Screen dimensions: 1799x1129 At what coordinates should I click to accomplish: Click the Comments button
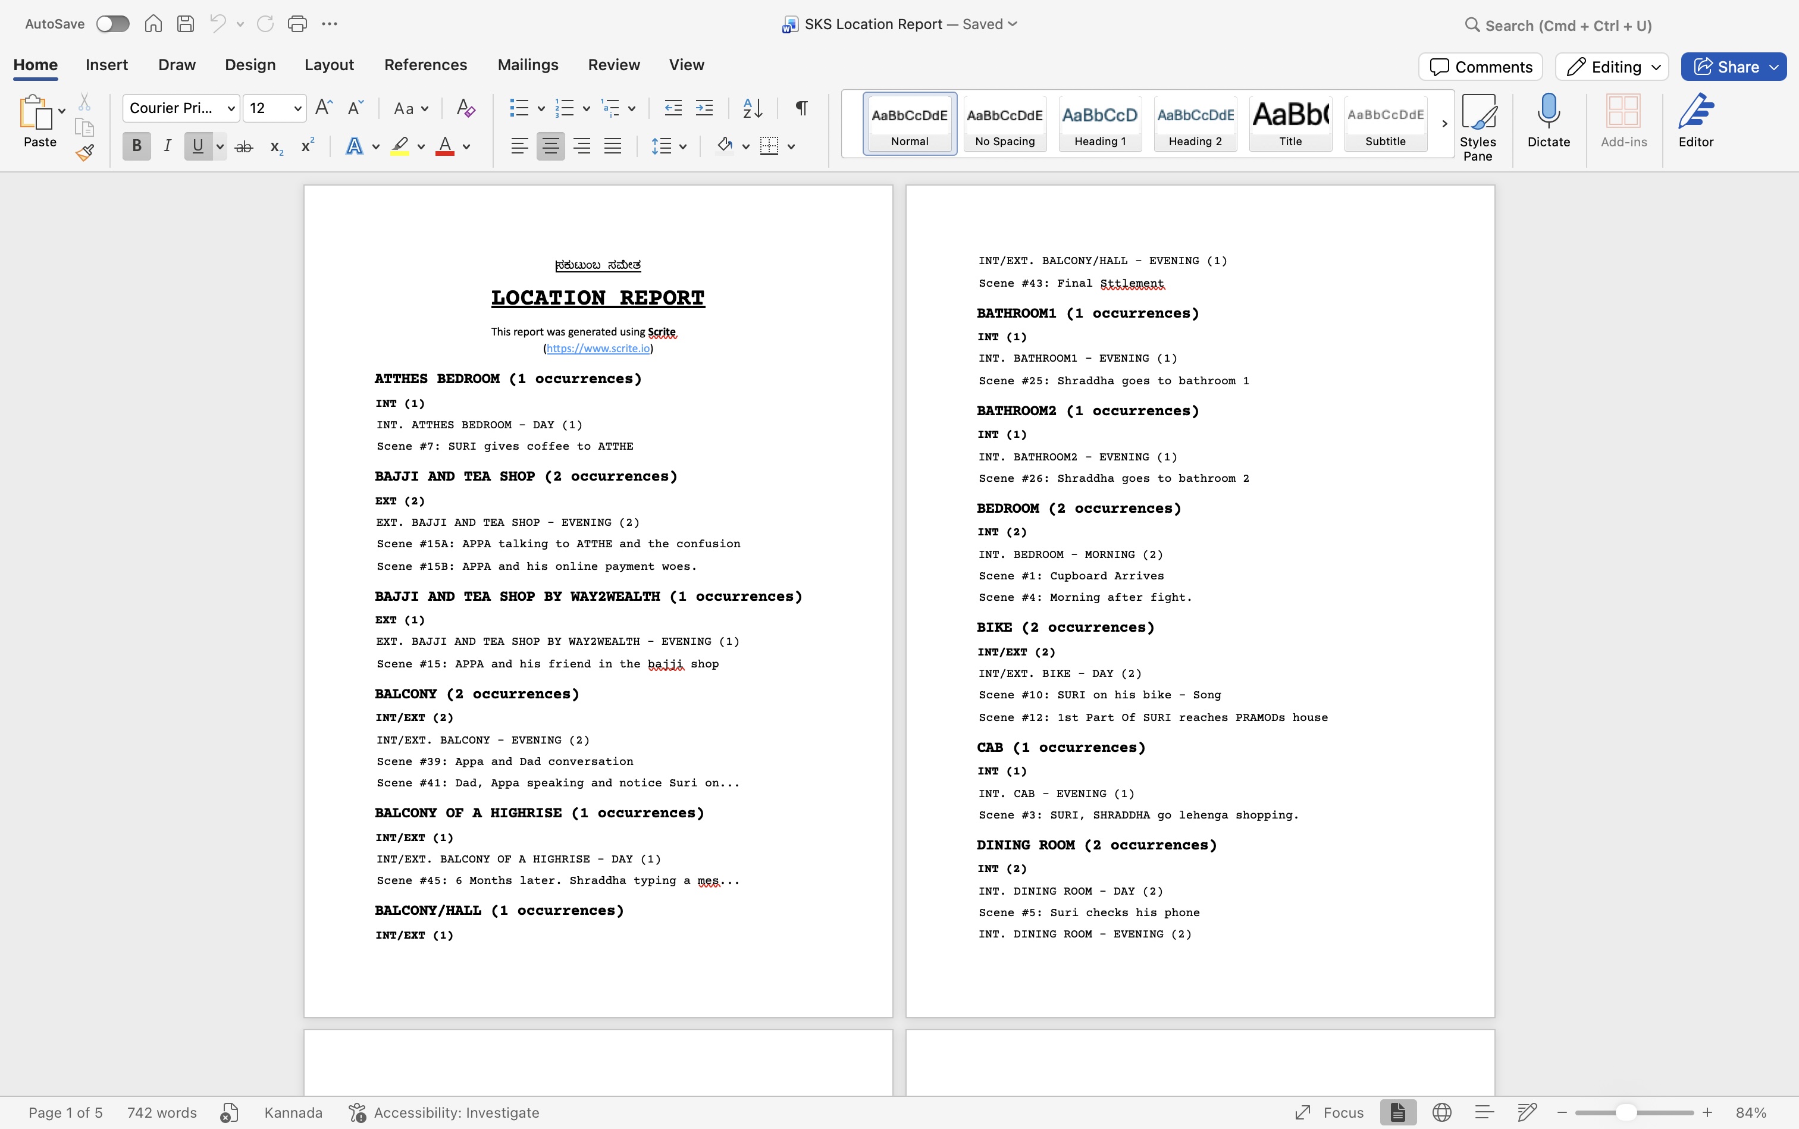point(1480,67)
